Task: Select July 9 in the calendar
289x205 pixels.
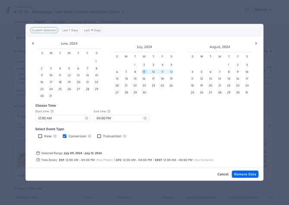Action: tap(144, 72)
